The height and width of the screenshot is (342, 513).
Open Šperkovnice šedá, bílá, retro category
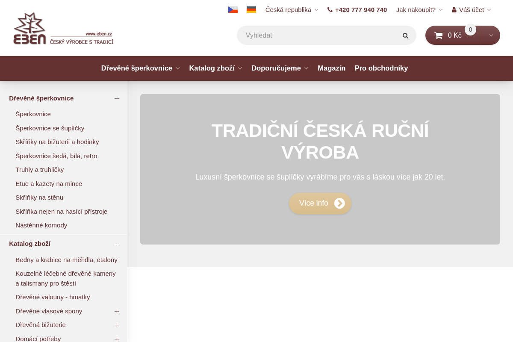[56, 156]
